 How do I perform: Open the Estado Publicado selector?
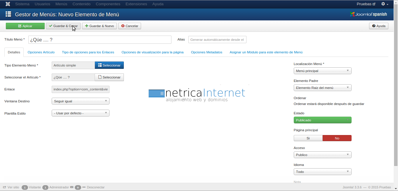[322, 120]
